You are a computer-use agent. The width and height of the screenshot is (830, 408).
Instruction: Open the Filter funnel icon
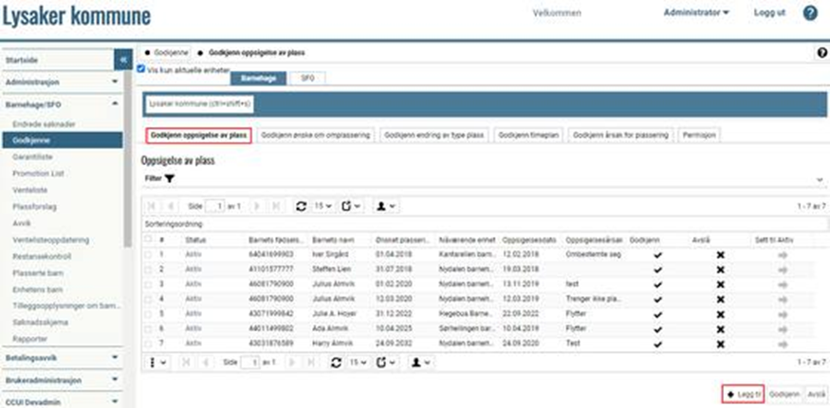click(170, 178)
